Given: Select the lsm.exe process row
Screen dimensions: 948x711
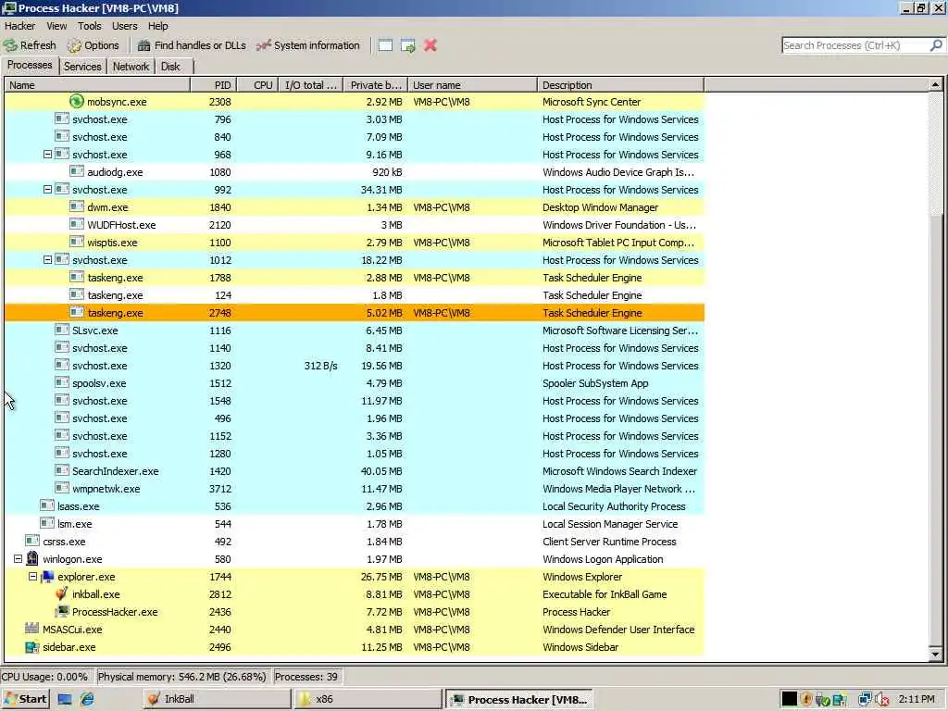Looking at the screenshot, I should click(x=355, y=524).
